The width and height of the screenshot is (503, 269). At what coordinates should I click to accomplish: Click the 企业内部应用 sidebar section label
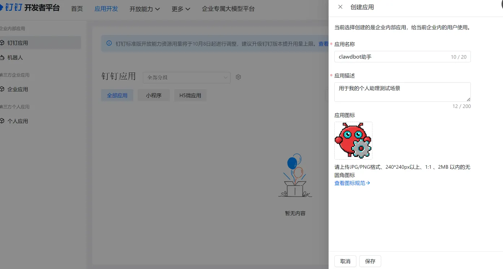(12, 29)
